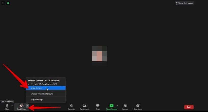Viewport: 208px width, 112px height.
Task: Click the green Share Screen icon
Action: pyautogui.click(x=111, y=106)
